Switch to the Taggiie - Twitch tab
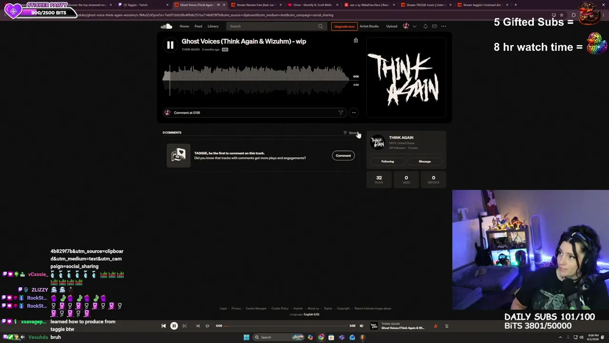This screenshot has width=609, height=343. pos(143,5)
